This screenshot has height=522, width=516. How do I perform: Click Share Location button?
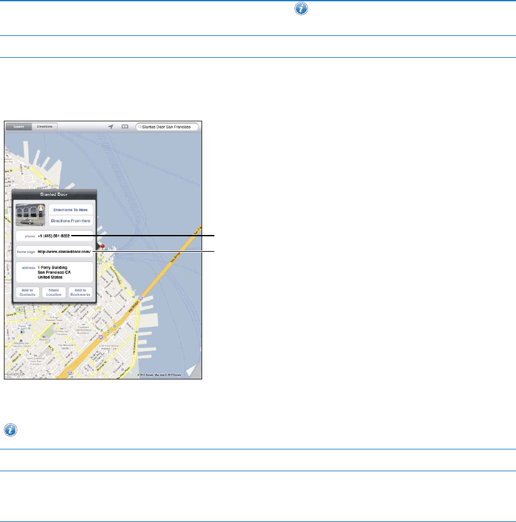tap(54, 292)
